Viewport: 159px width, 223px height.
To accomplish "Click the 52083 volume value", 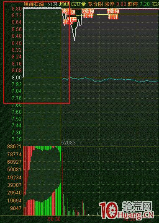I will click(x=69, y=143).
